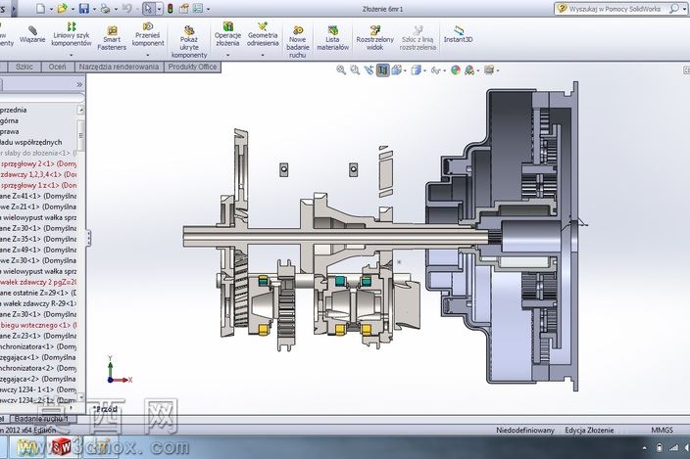Click Previous View icon in view toolbar

pos(369,69)
